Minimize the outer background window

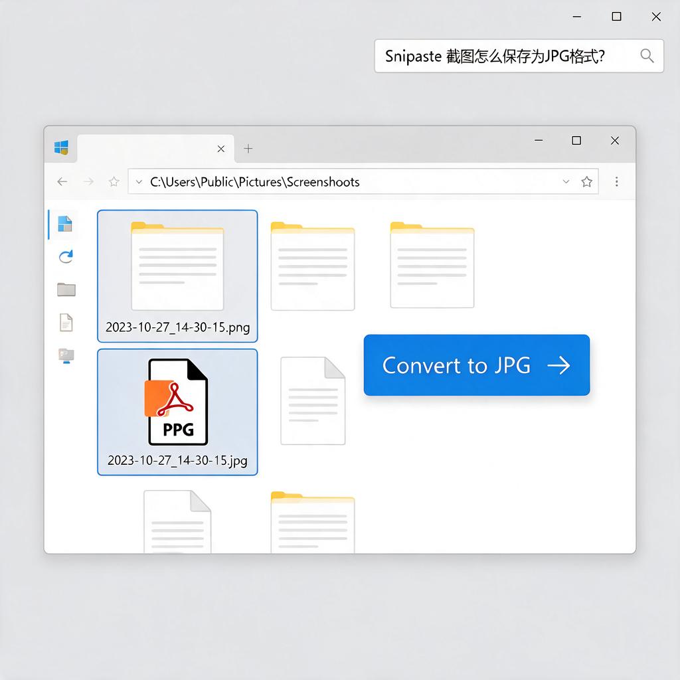(x=577, y=17)
